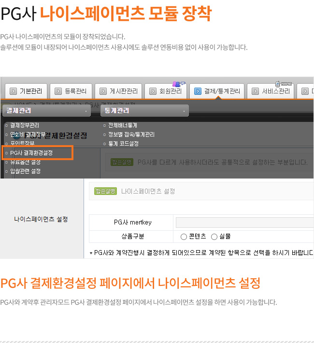Click arrow icon on 게시판관리 tab
Image resolution: width=314 pixels, height=343 pixels.
tap(103, 91)
